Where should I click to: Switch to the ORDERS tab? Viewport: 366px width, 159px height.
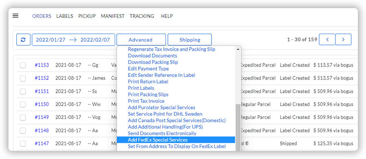[x=41, y=16]
